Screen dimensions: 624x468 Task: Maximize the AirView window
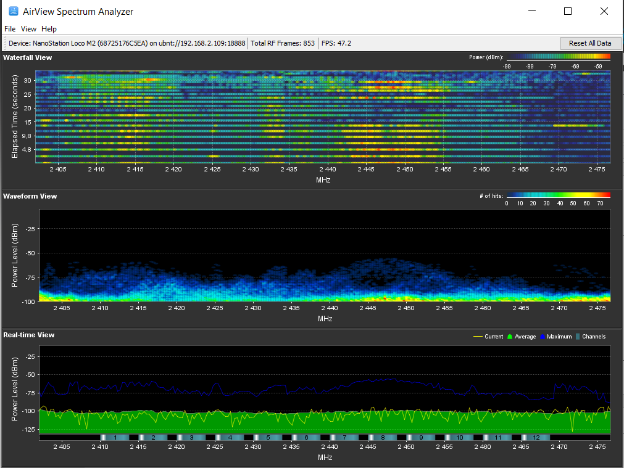tap(568, 11)
